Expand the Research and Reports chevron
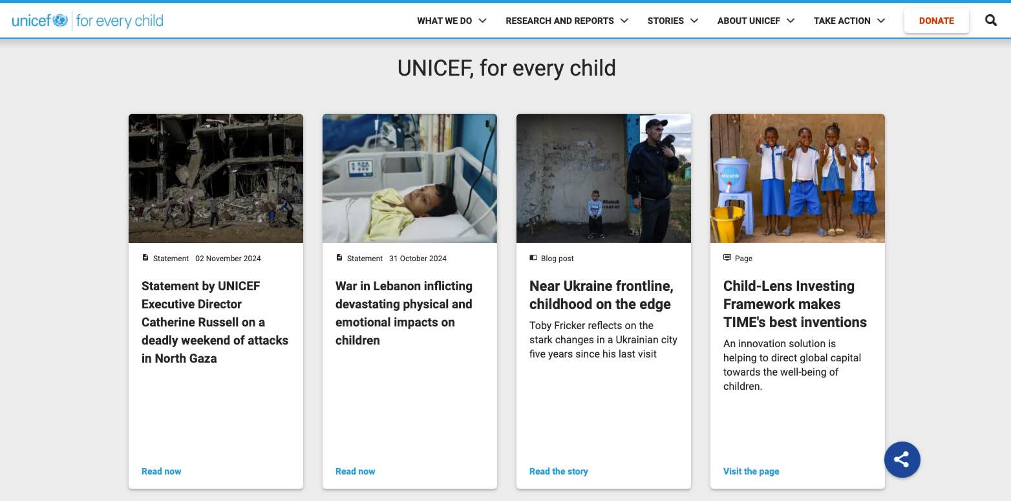 pyautogui.click(x=624, y=21)
